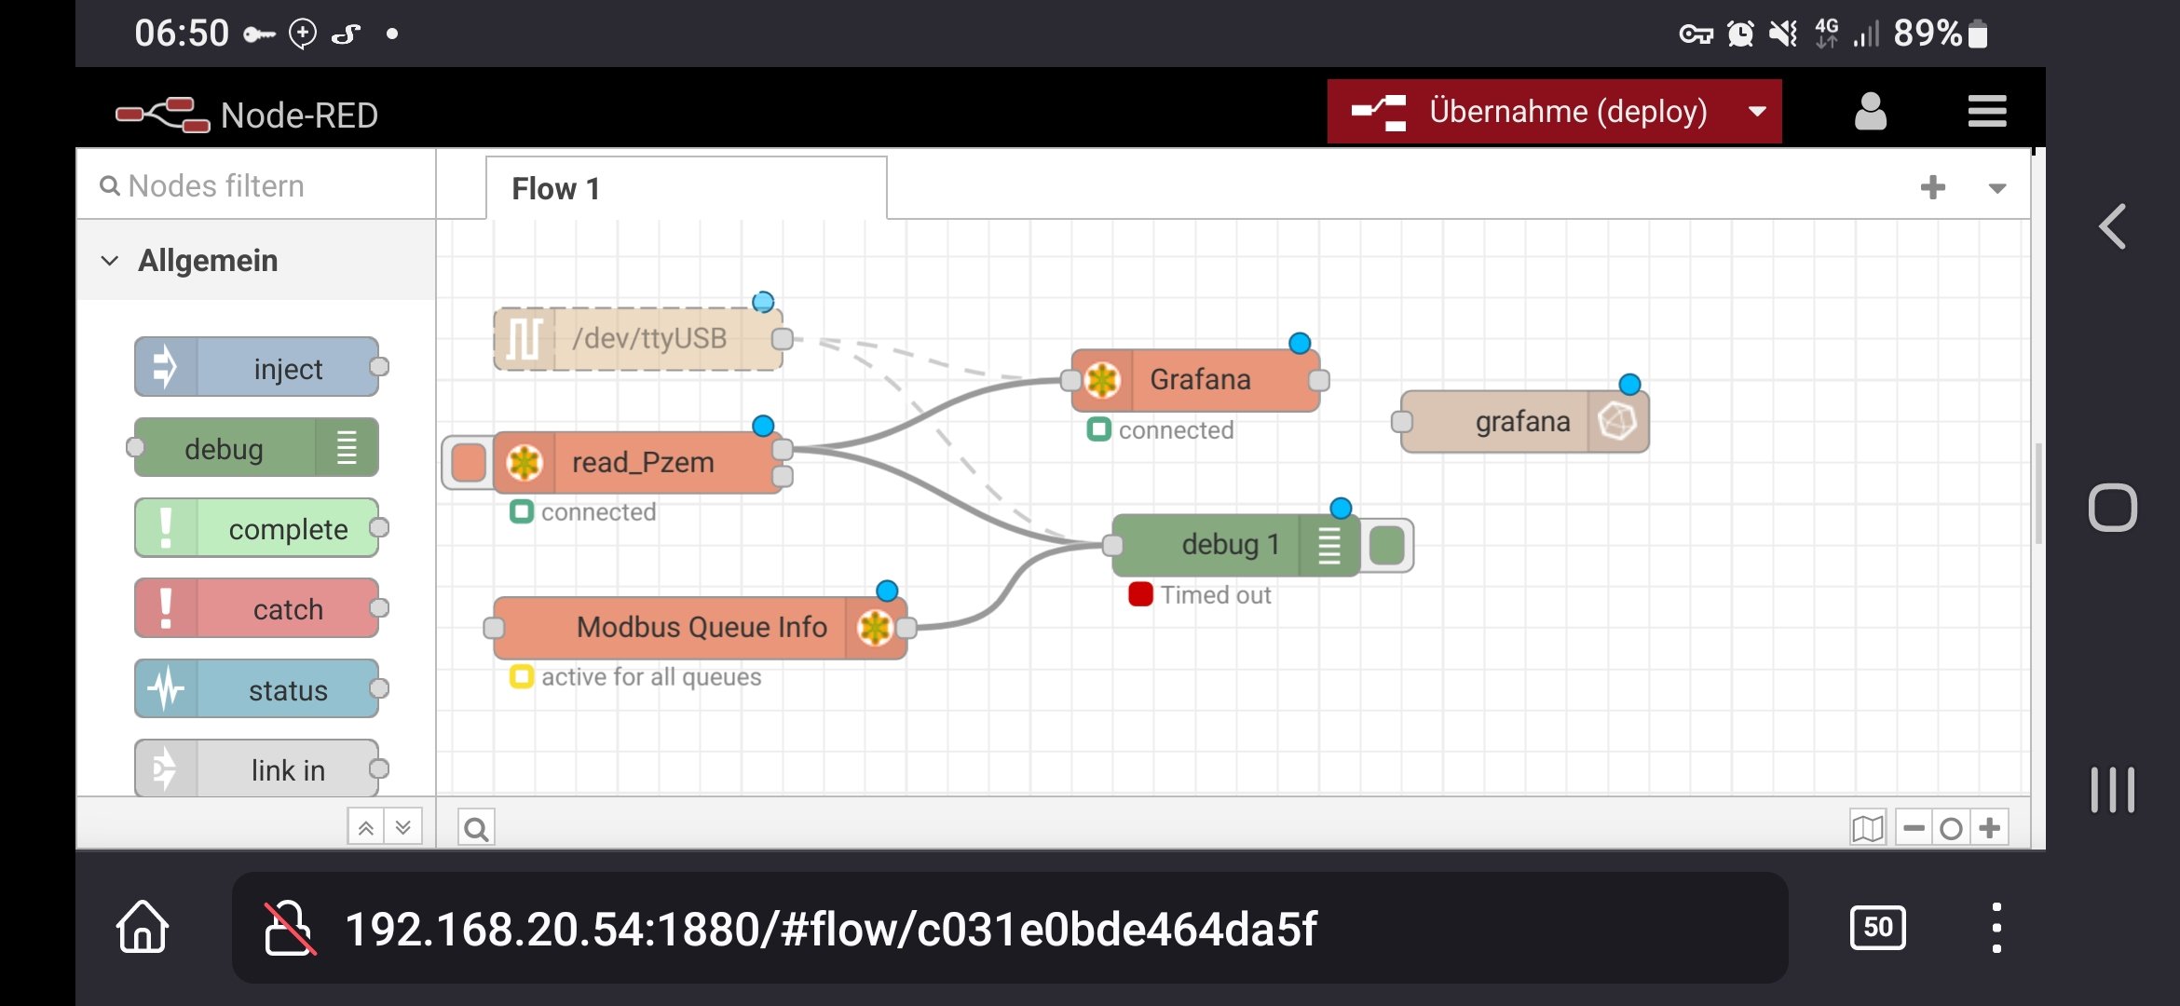Open the flow tab list dropdown

click(x=1996, y=188)
